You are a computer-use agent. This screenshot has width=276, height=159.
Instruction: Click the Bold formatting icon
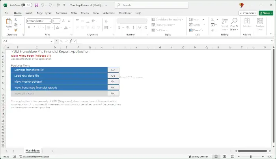[29, 28]
